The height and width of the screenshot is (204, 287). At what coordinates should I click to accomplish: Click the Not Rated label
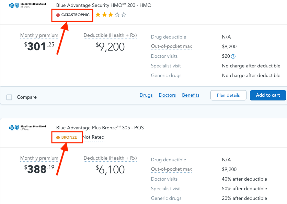coord(93,137)
